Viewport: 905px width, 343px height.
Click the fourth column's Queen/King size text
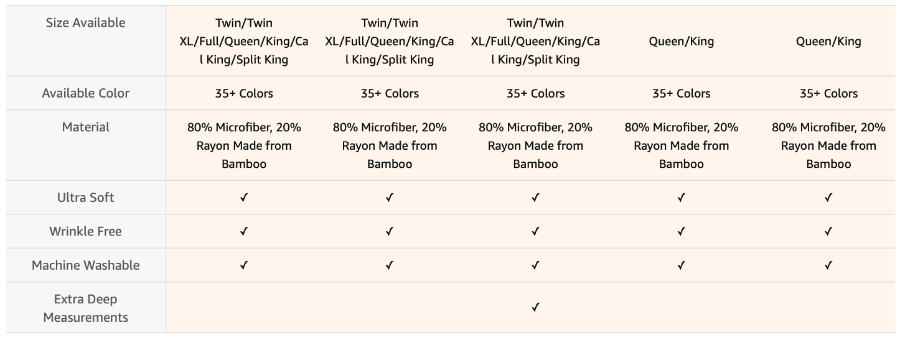pos(682,42)
